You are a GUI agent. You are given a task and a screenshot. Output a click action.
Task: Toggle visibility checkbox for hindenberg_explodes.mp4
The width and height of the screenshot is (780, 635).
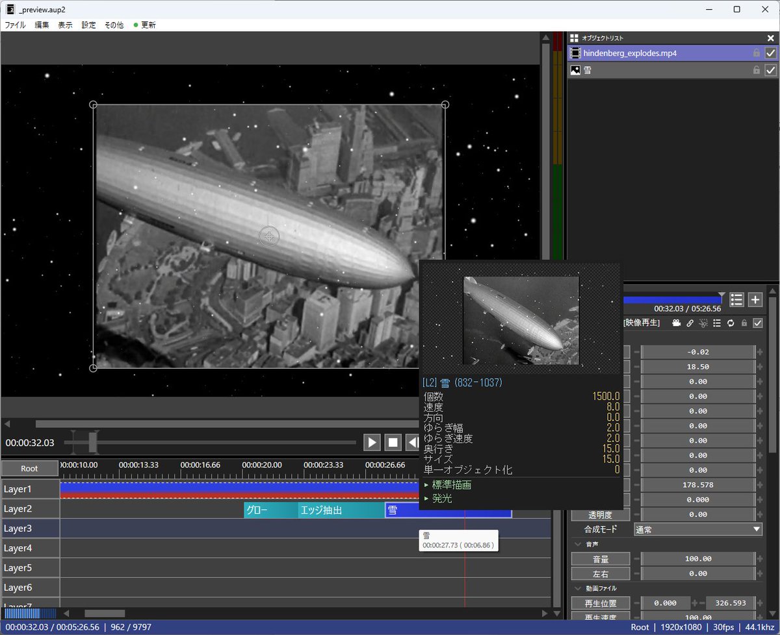tap(771, 53)
